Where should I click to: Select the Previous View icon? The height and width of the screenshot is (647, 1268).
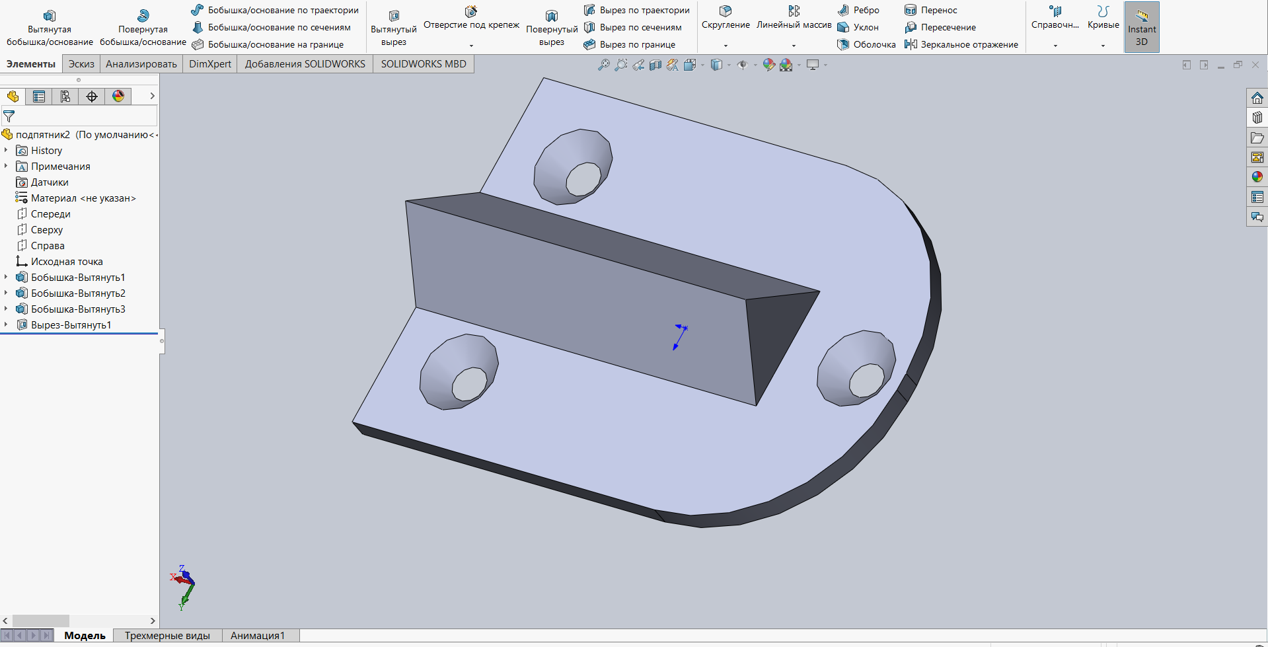[638, 65]
